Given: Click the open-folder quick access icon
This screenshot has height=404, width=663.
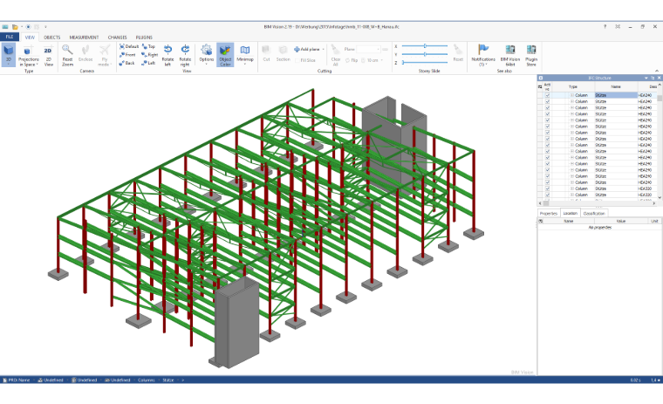Looking at the screenshot, I should (x=15, y=27).
